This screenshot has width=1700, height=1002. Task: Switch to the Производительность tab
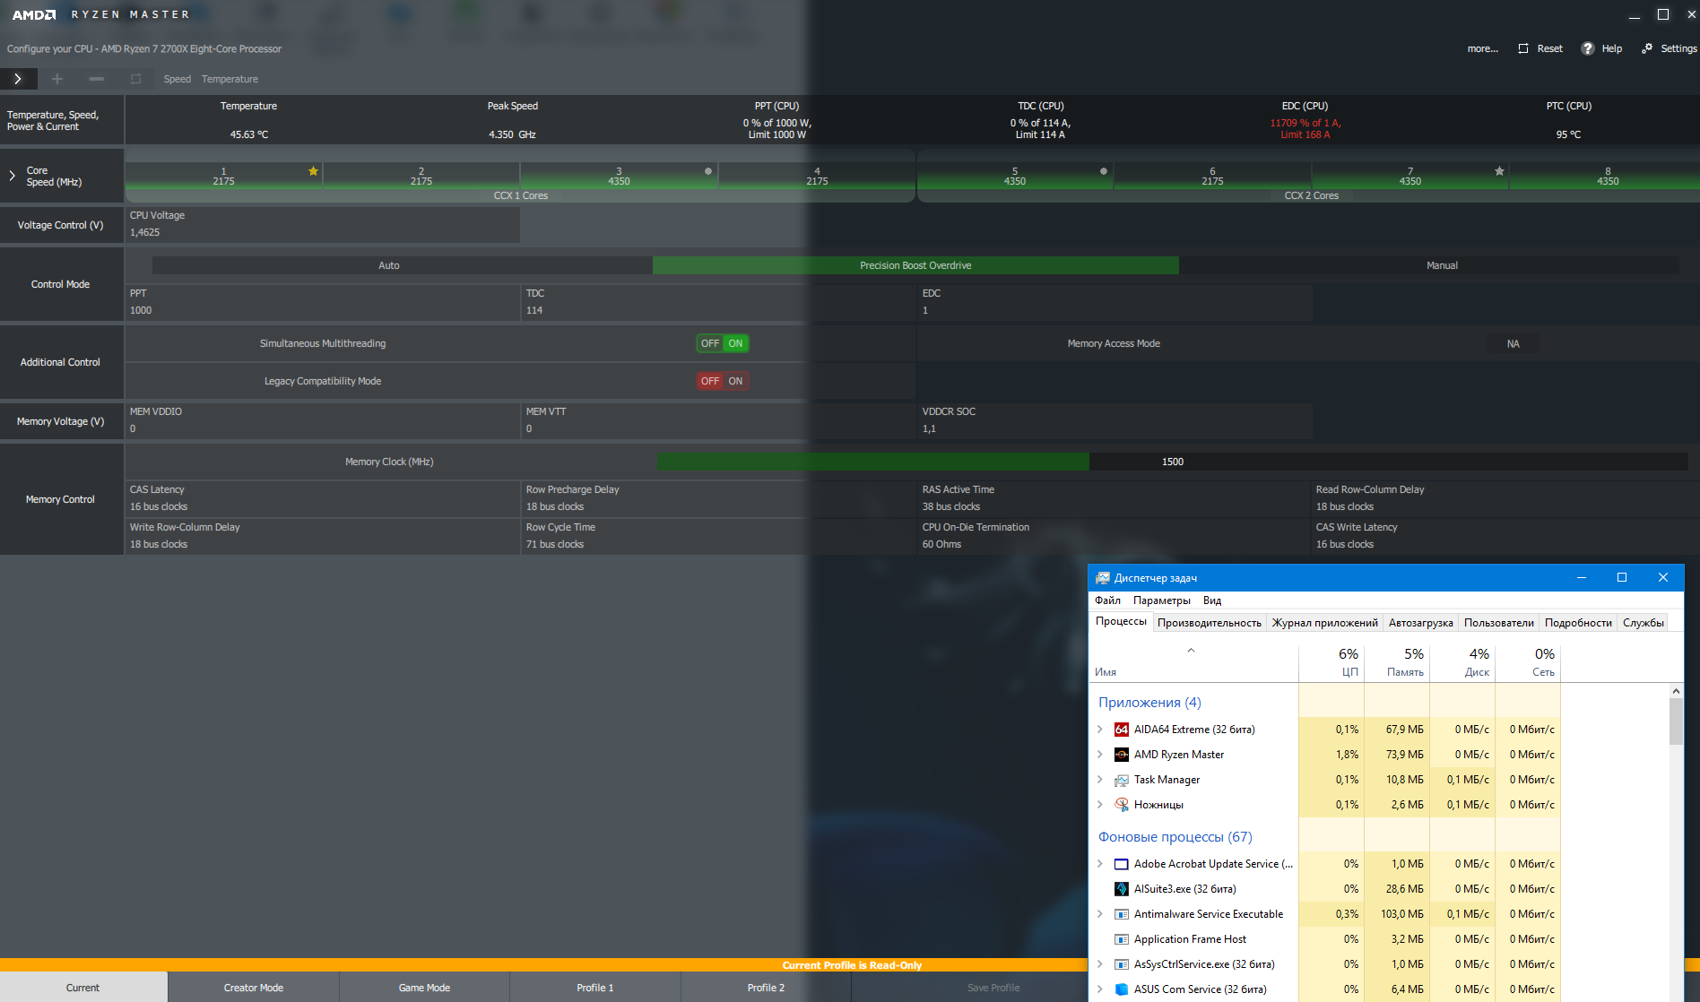coord(1210,623)
